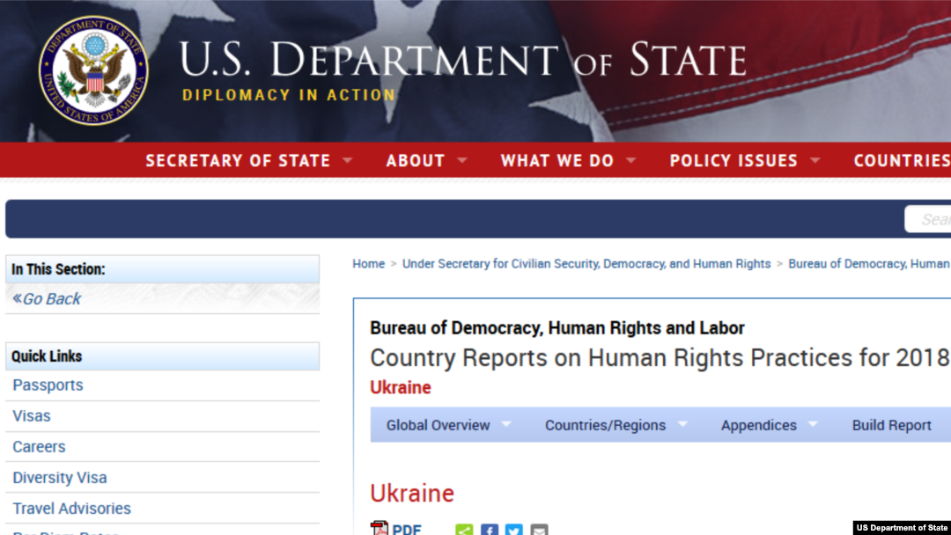Click the Diplomacy in Action tagline
The image size is (951, 535).
(x=289, y=95)
